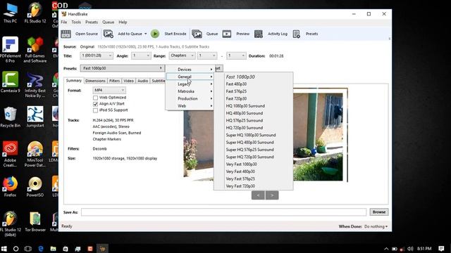This screenshot has height=253, width=451.
Task: Expand the Web preset submenu
Action: (x=190, y=106)
